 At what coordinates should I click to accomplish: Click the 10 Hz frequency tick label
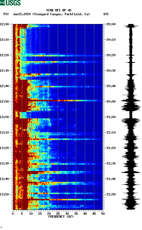[x=31, y=214]
